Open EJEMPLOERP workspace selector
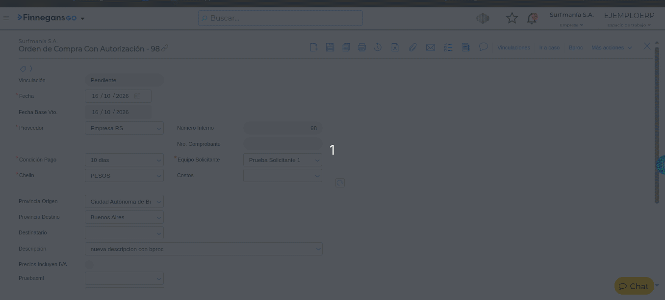Viewport: 665px width, 300px height. (629, 19)
